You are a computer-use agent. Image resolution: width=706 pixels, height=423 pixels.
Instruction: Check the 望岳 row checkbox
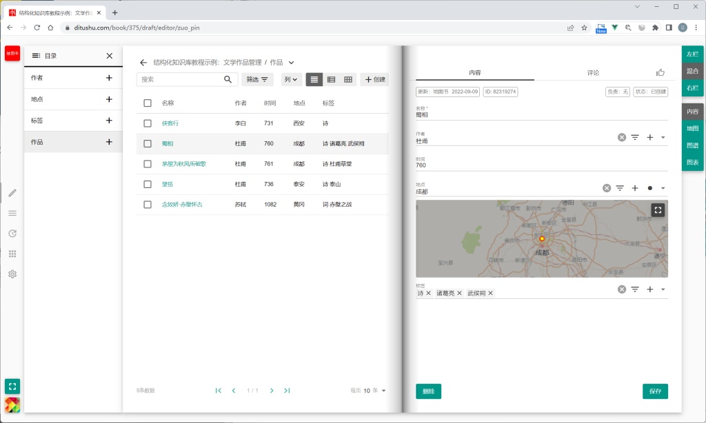[x=148, y=184]
